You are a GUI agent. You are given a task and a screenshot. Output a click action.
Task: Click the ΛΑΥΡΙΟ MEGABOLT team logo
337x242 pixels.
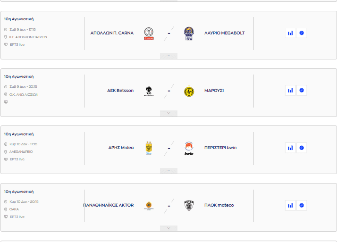pyautogui.click(x=189, y=33)
